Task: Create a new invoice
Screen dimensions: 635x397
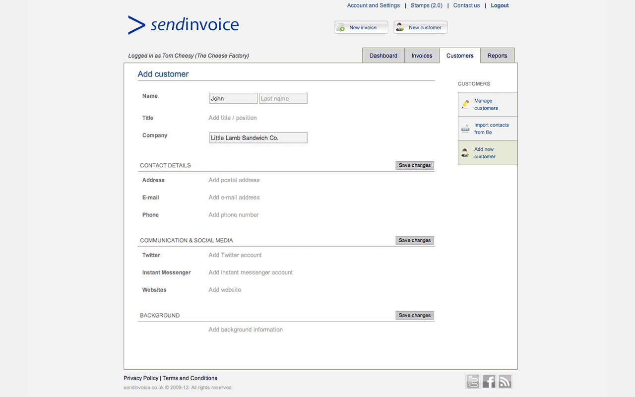Action: 361,27
